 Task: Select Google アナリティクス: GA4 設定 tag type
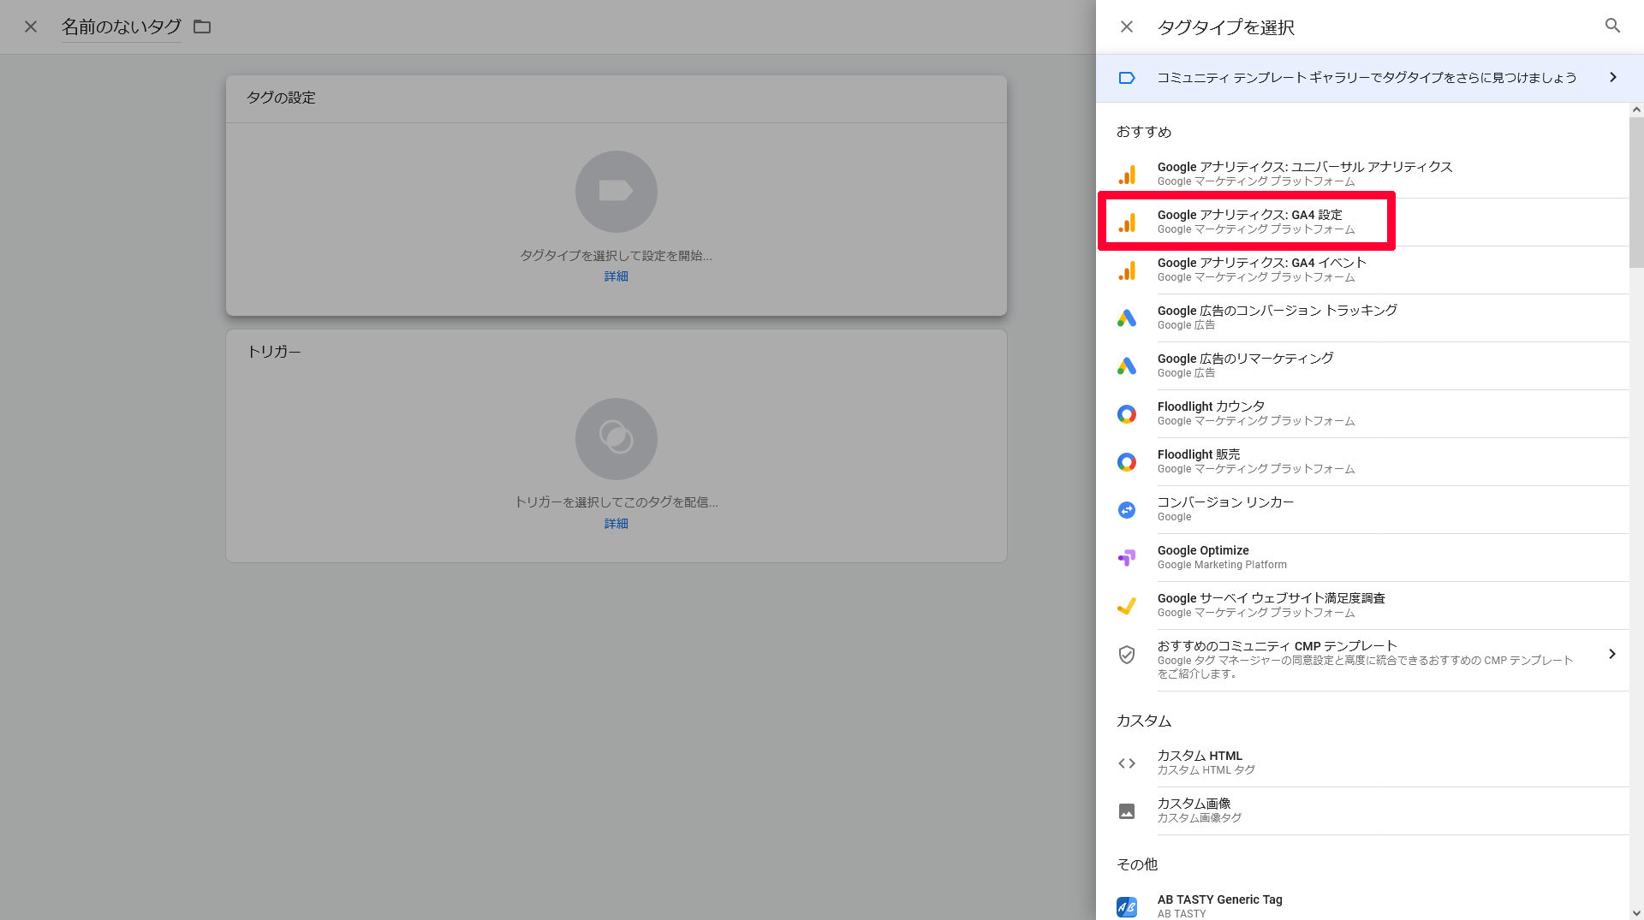click(1362, 223)
